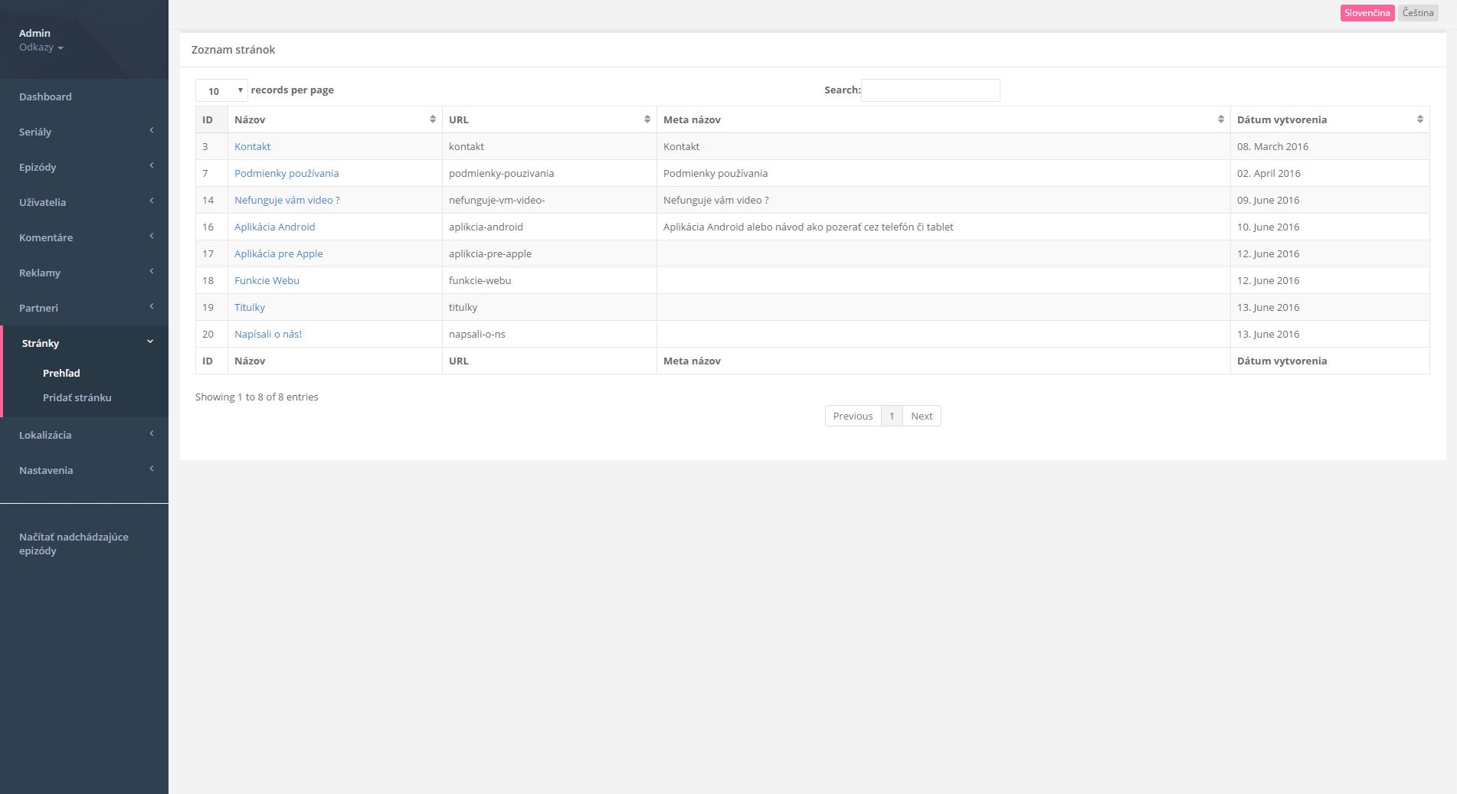The height and width of the screenshot is (794, 1457).
Task: Expand the Užívatelia sidebar menu
Action: (84, 202)
